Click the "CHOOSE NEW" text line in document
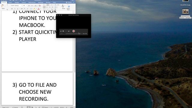The image size is (192, 108). coord(35,92)
